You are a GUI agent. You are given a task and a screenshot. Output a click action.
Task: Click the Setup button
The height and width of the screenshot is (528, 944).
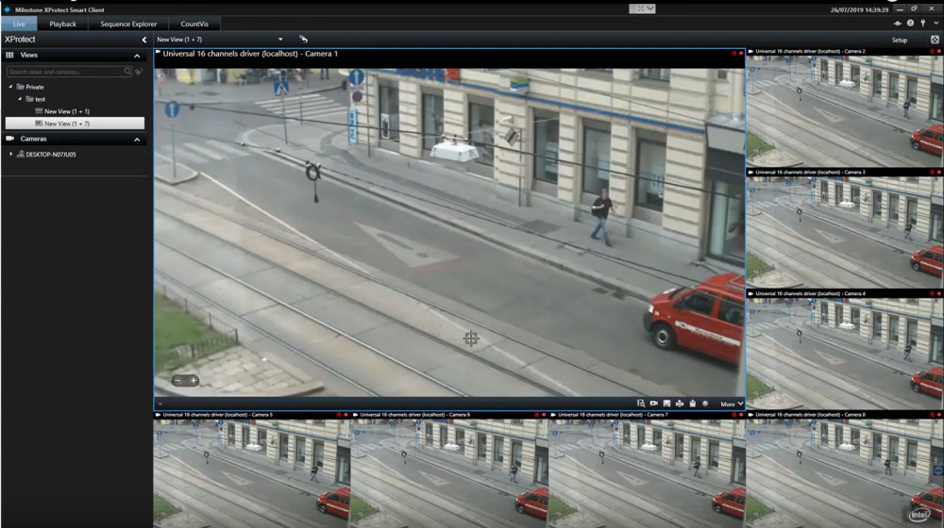(x=900, y=40)
